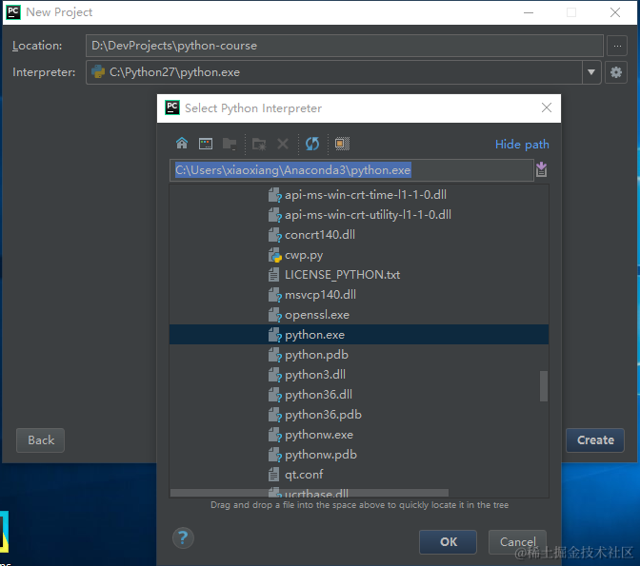Click the Hide path link
The width and height of the screenshot is (640, 566).
(x=522, y=145)
